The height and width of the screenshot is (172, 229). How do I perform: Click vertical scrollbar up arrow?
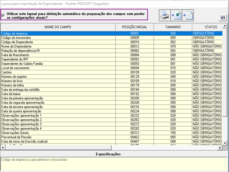[x=225, y=26]
